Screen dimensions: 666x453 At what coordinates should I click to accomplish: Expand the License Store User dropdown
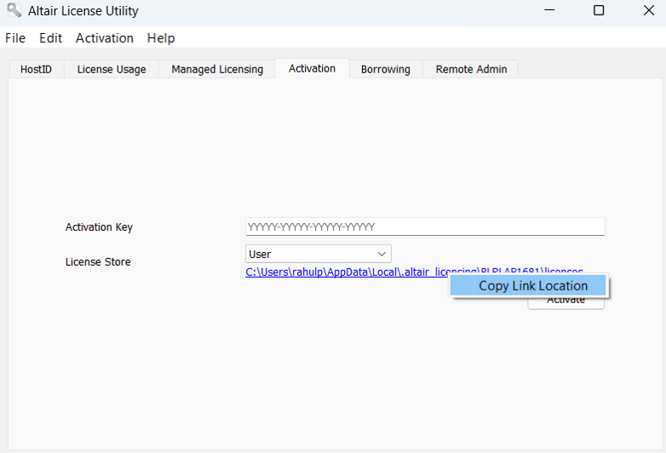(x=318, y=254)
